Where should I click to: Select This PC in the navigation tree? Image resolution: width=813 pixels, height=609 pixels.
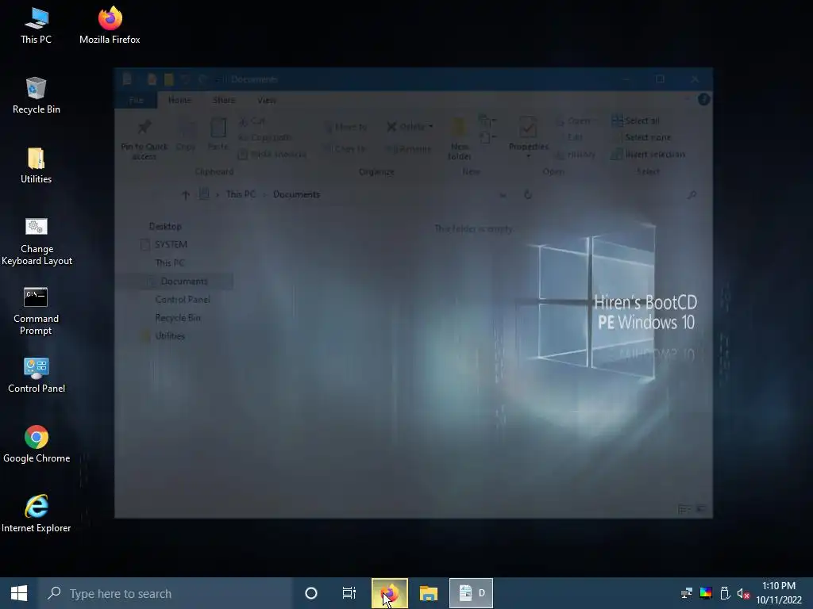170,262
